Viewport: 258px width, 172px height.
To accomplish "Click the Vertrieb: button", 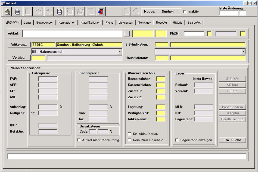I will [x=19, y=58].
